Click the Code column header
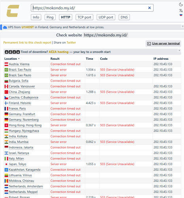The height and width of the screenshot is (198, 184). point(104,59)
